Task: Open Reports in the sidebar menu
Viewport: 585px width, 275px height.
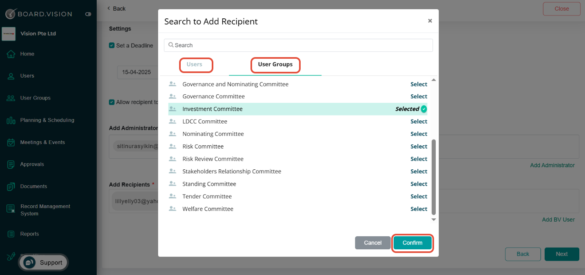Action: (30, 234)
